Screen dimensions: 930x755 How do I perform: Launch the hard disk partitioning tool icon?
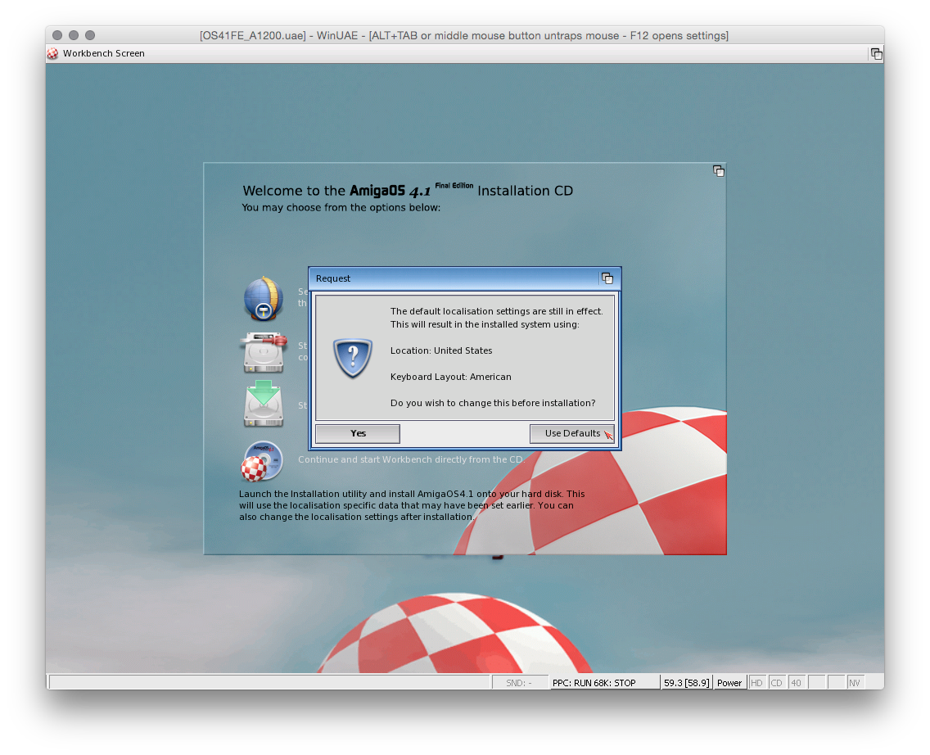point(264,352)
